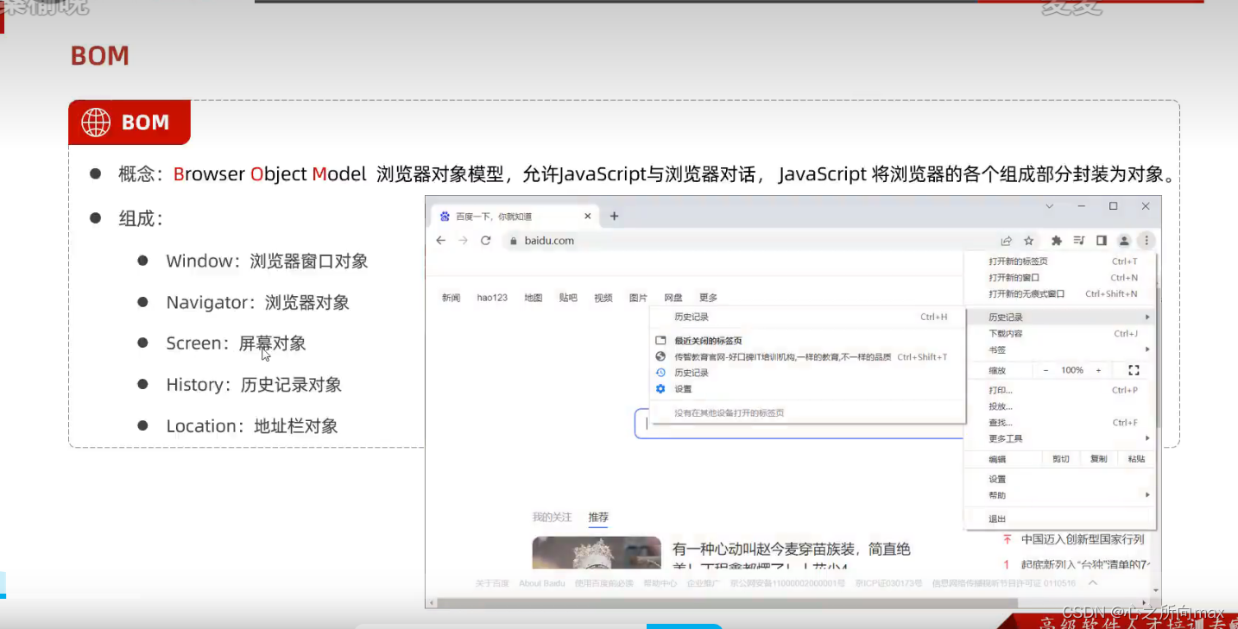
Task: Click the share icon in the browser toolbar
Action: (1007, 241)
